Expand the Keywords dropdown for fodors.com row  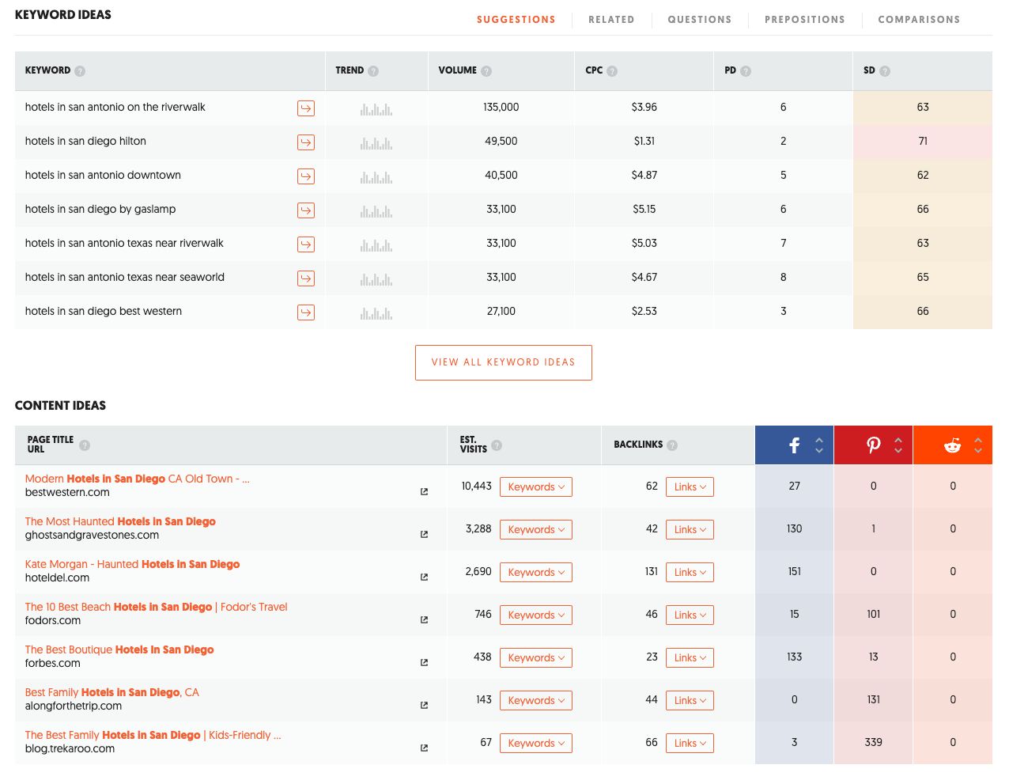pyautogui.click(x=536, y=615)
